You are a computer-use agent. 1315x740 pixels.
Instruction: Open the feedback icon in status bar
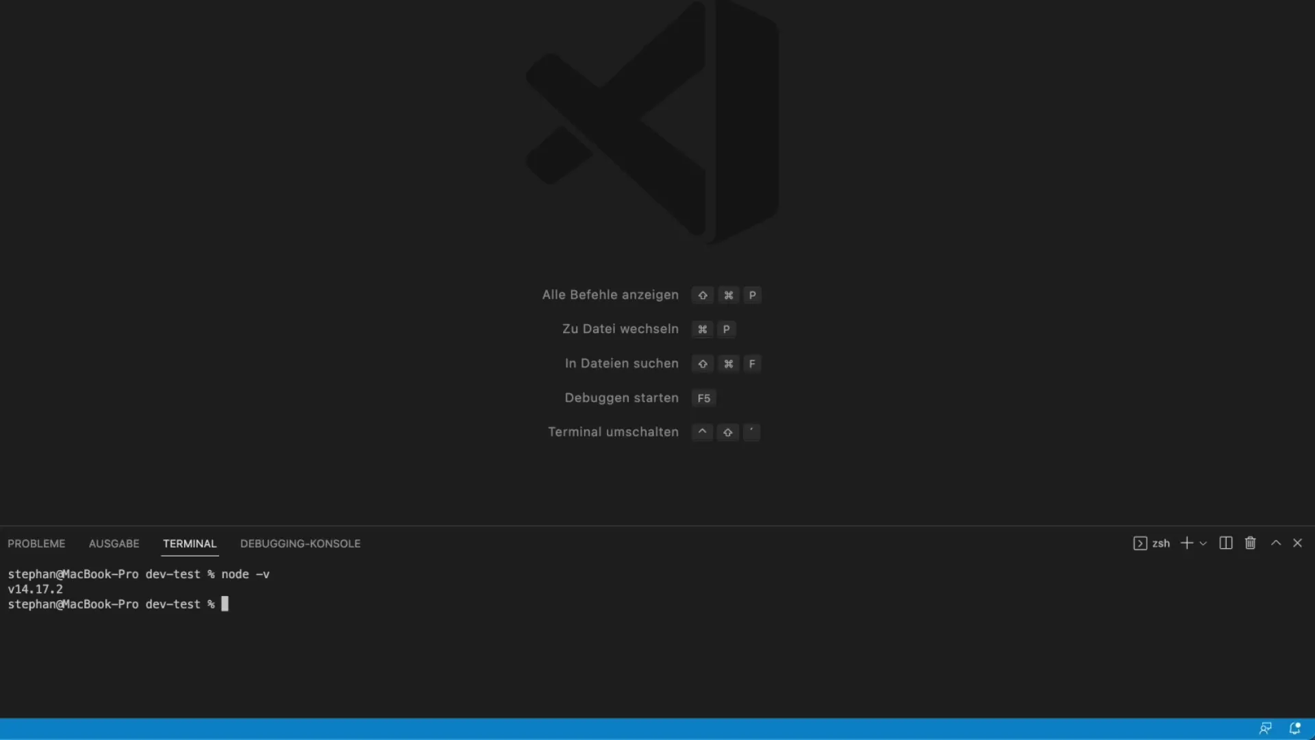pos(1266,728)
